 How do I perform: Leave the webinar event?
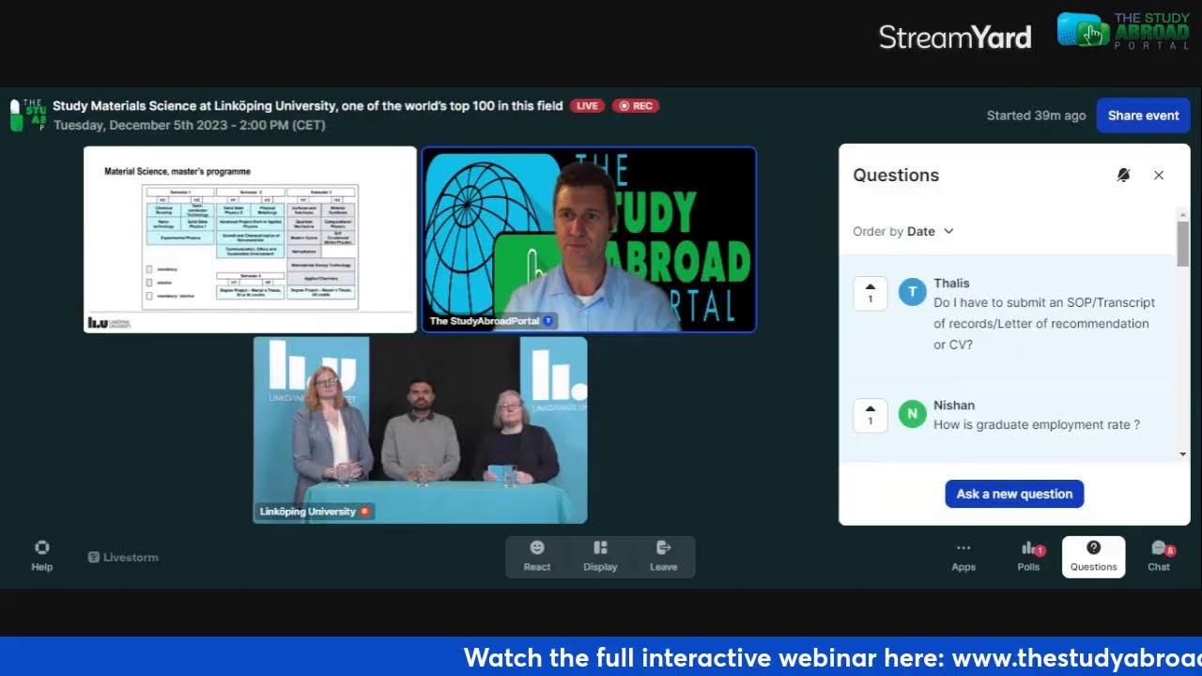[663, 556]
